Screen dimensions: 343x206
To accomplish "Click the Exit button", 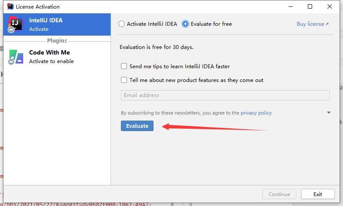I will coord(318,194).
